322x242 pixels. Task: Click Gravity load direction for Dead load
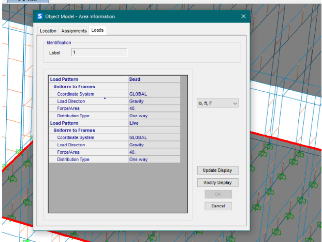tap(154, 101)
